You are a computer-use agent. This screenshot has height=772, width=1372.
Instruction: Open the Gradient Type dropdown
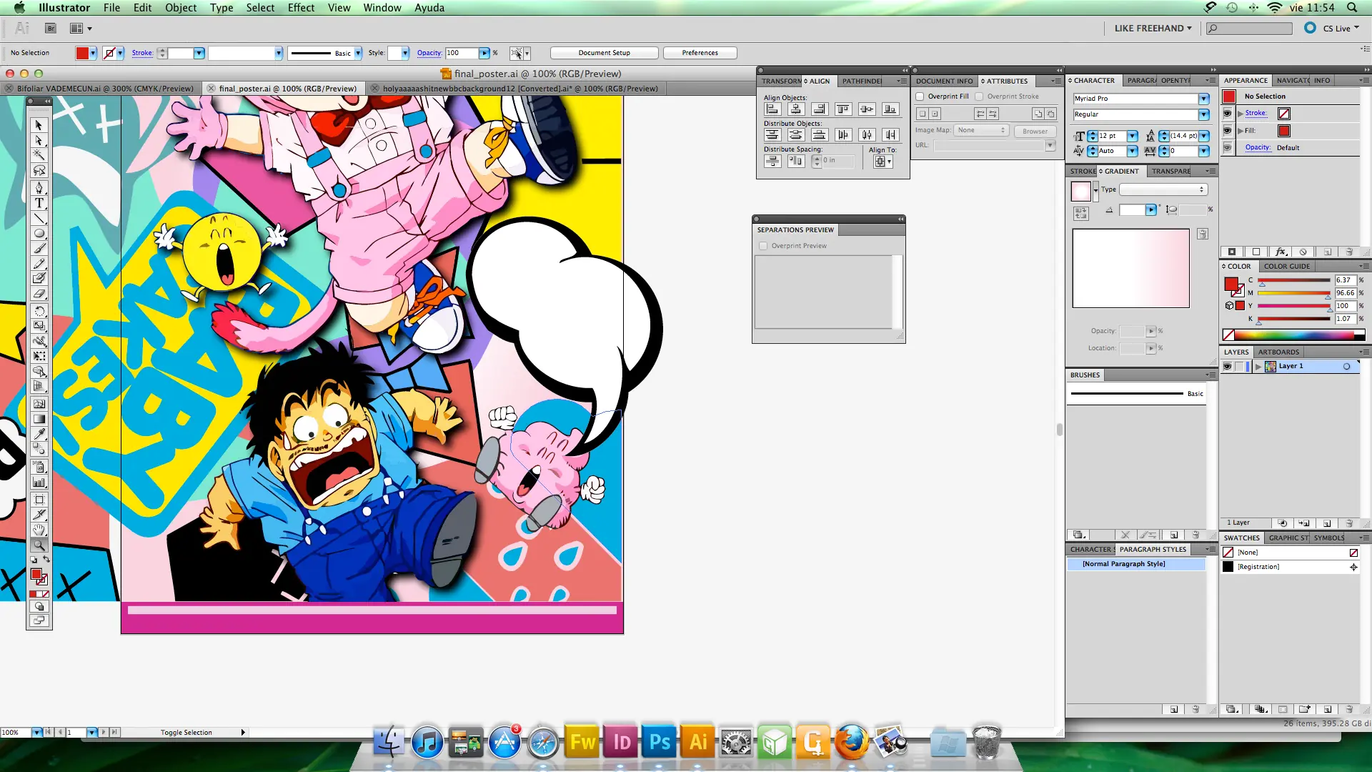click(1163, 189)
